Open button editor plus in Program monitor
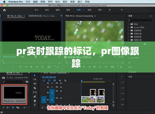This screenshot has width=155, height=114. (121, 67)
